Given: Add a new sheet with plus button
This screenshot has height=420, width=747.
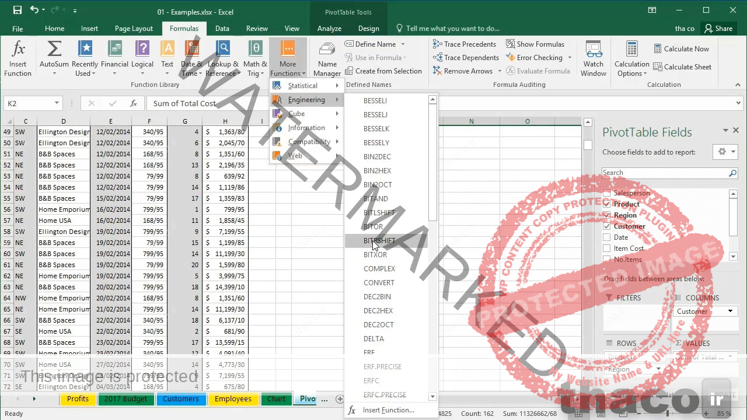Looking at the screenshot, I should pos(340,399).
